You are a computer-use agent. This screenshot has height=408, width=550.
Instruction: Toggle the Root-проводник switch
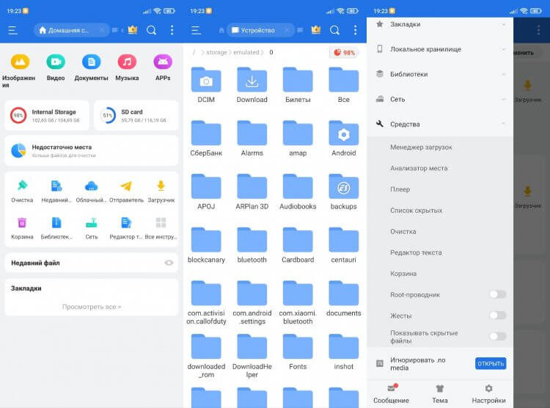click(497, 294)
